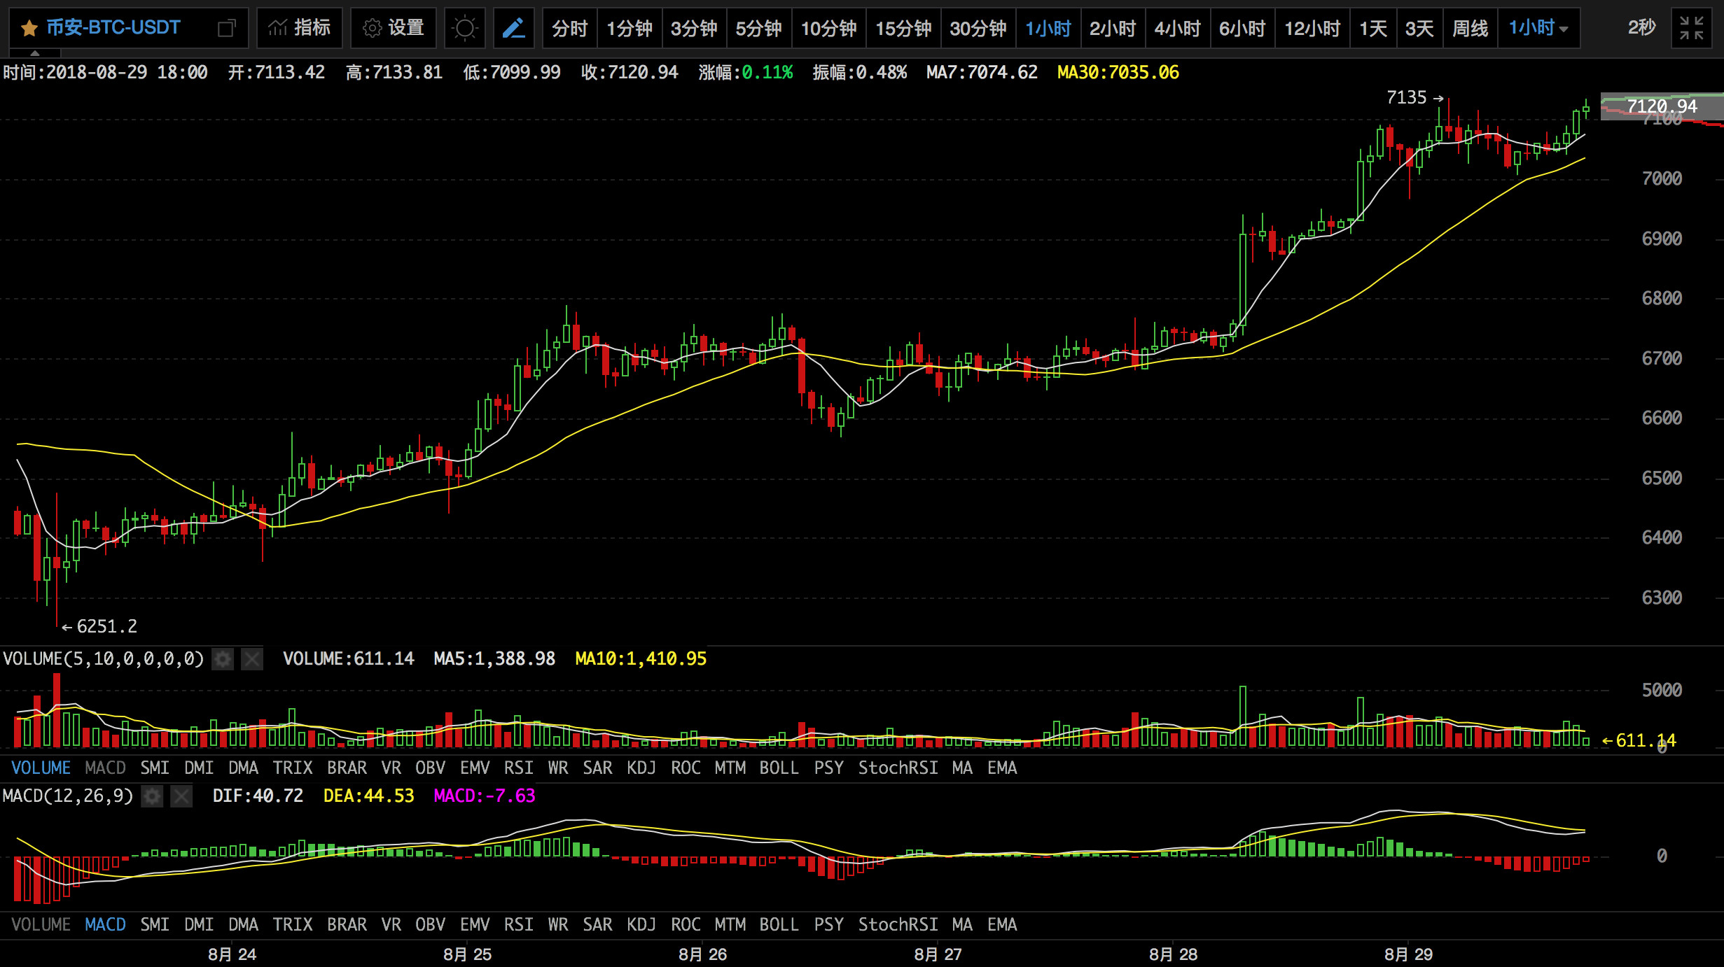
Task: Switch to the 1天 daily interval
Action: (x=1373, y=29)
